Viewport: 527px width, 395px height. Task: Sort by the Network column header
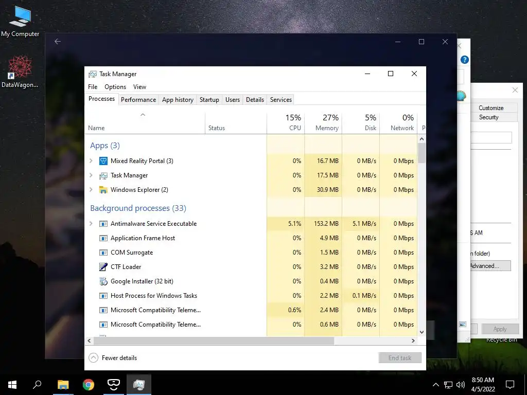(399, 123)
